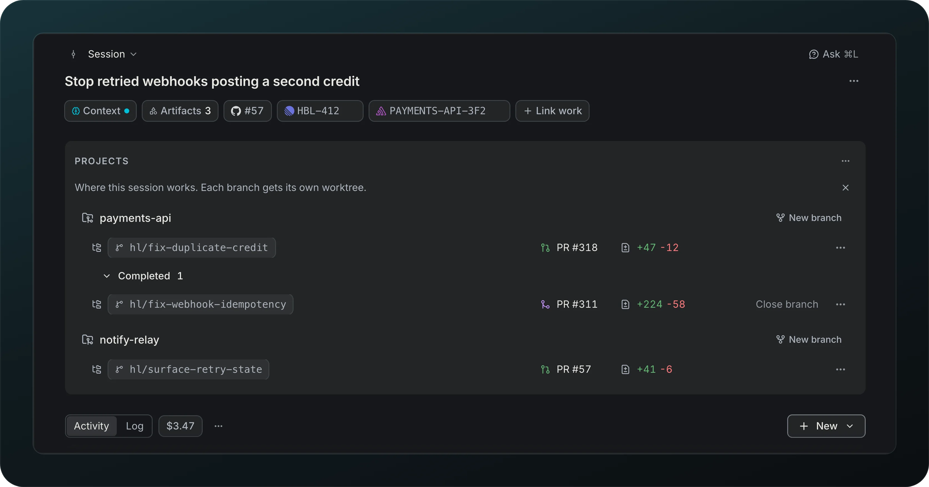The width and height of the screenshot is (929, 487).
Task: Click the open pull request icon for PR #57
Action: [x=545, y=369]
